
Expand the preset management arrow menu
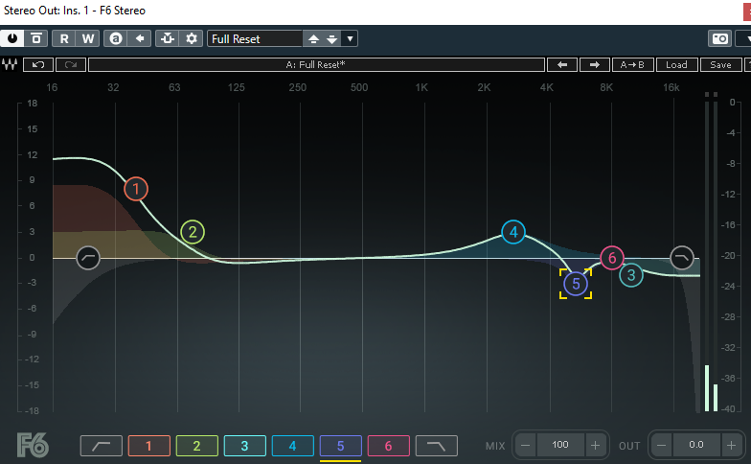click(x=351, y=38)
